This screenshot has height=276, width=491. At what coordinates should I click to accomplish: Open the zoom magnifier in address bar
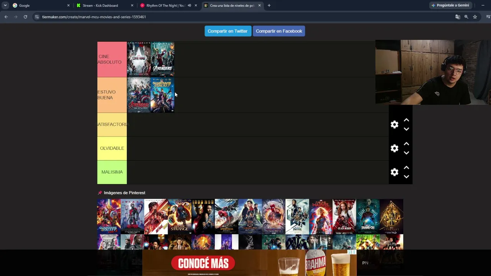[x=466, y=17]
